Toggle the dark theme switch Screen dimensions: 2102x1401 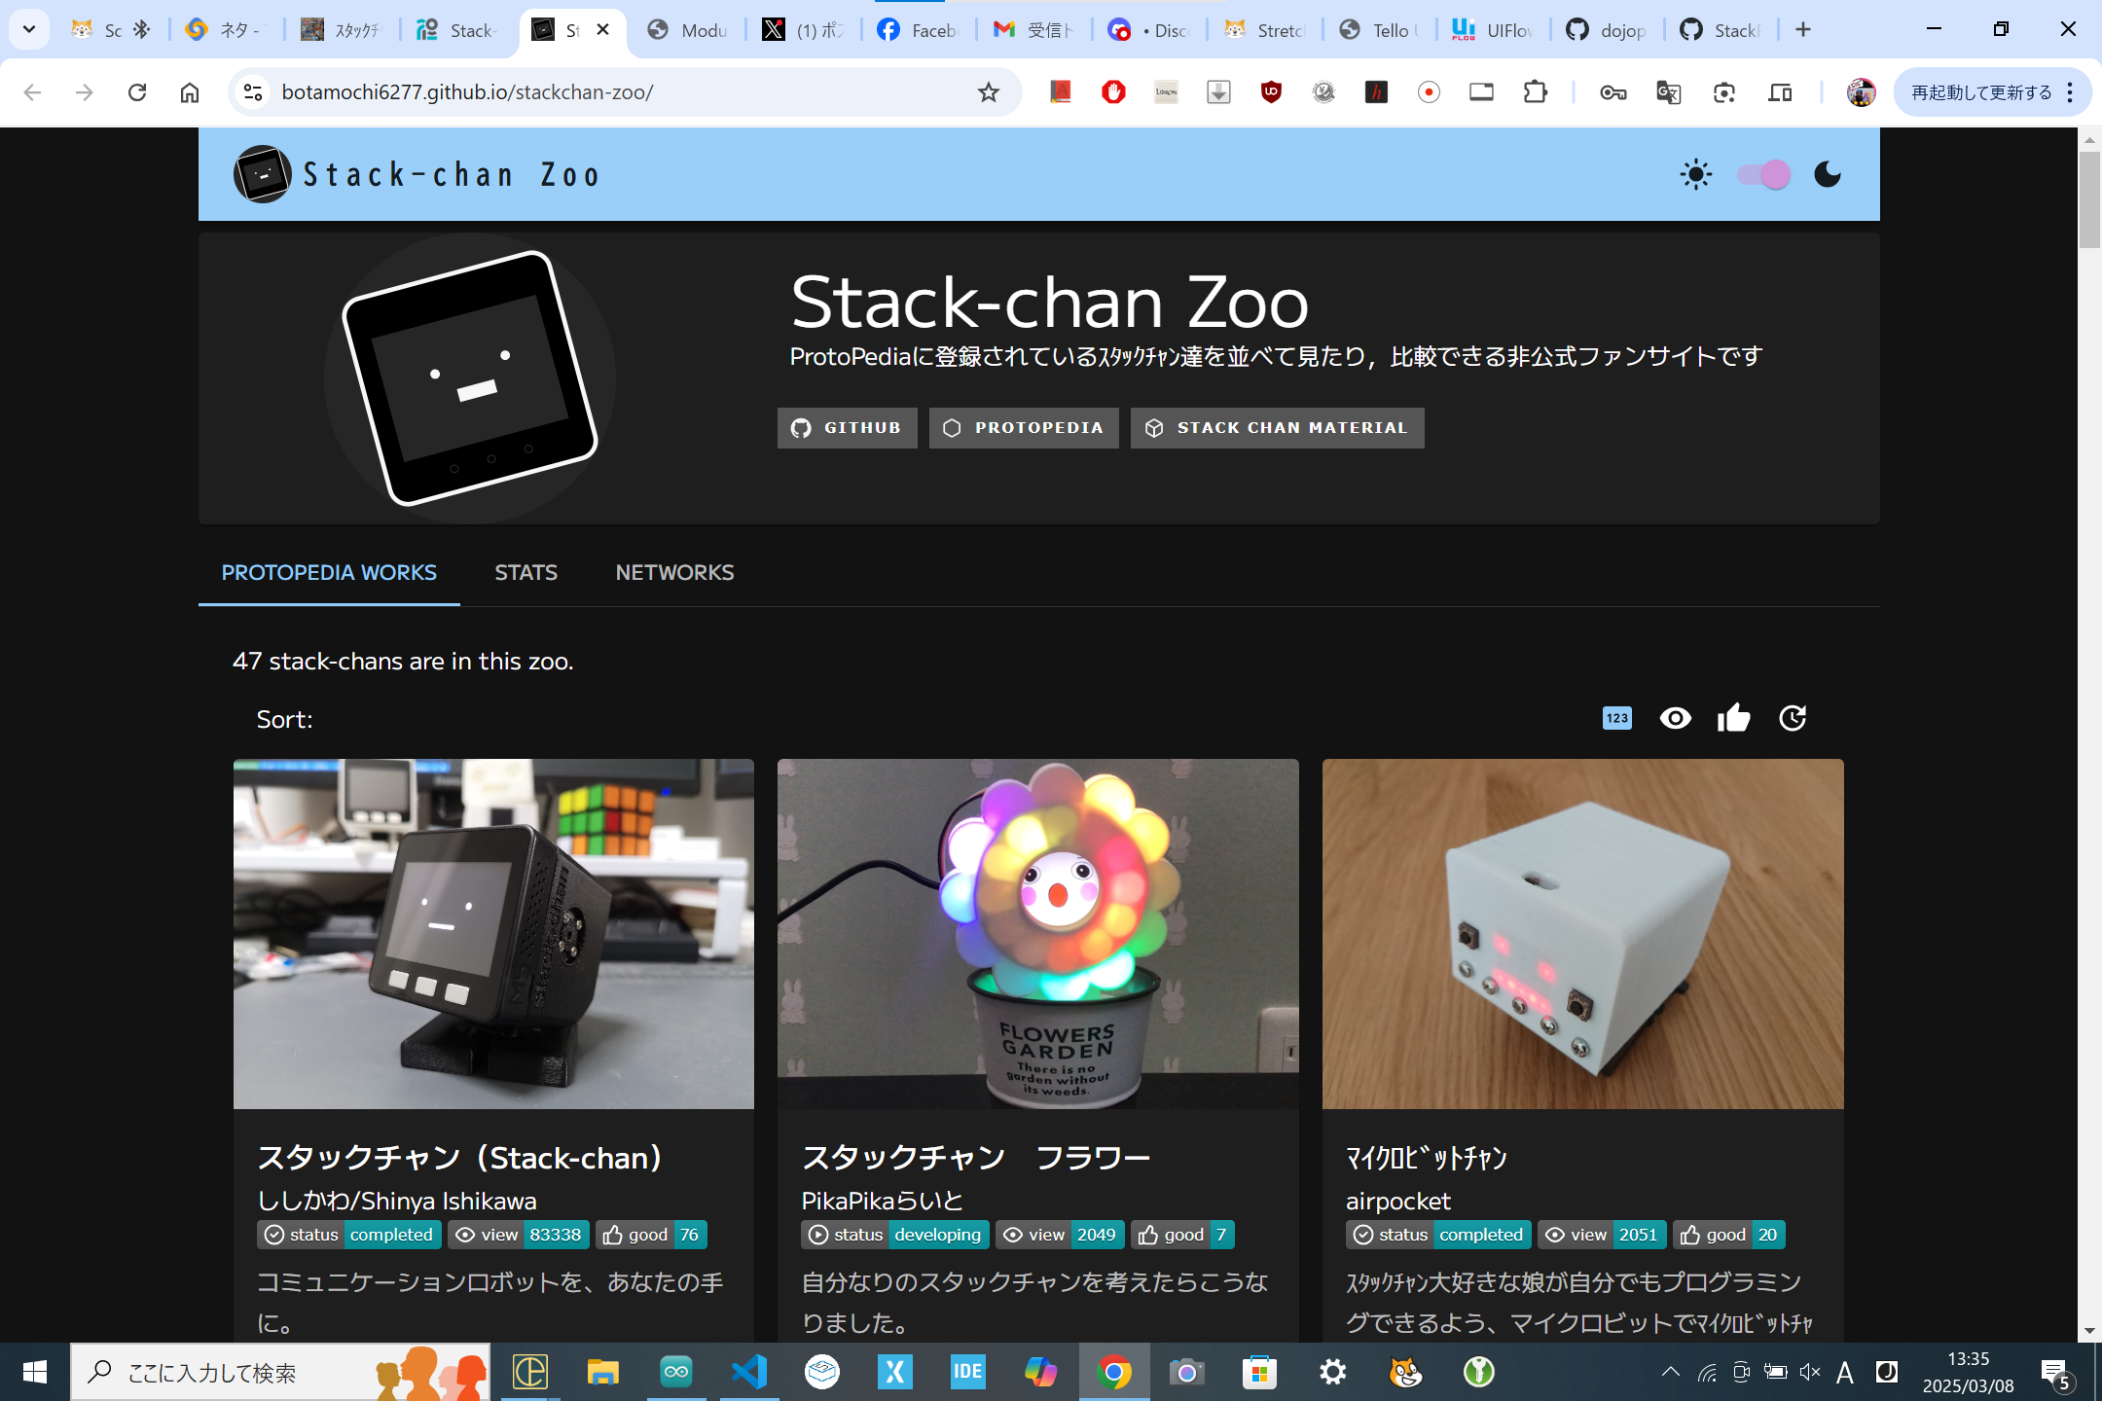tap(1763, 175)
